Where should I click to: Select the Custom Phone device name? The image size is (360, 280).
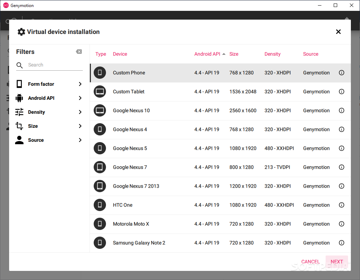point(129,73)
